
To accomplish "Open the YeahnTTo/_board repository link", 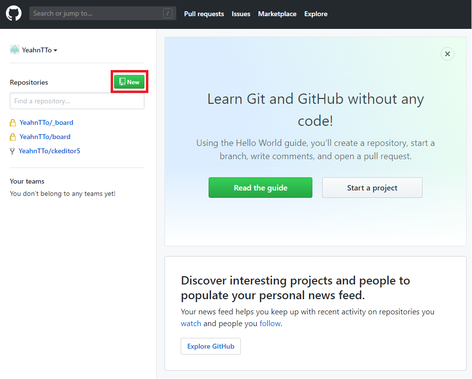I will point(47,122).
